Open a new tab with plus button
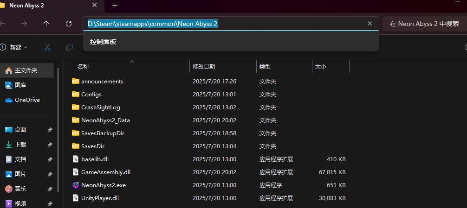Viewport: 467px width, 208px height. 115,6
